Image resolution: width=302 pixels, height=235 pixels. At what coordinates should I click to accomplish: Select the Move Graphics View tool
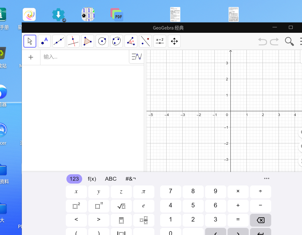174,41
